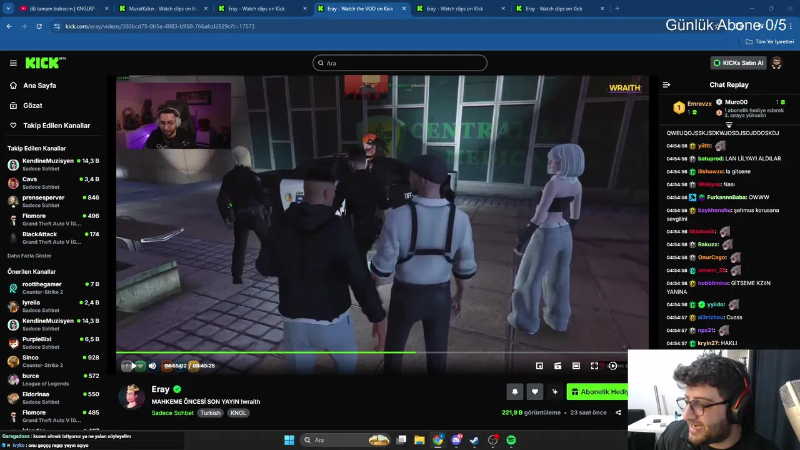Image resolution: width=800 pixels, height=450 pixels.
Task: Click Muro00 gifter in chat leaderboard
Action: click(736, 102)
